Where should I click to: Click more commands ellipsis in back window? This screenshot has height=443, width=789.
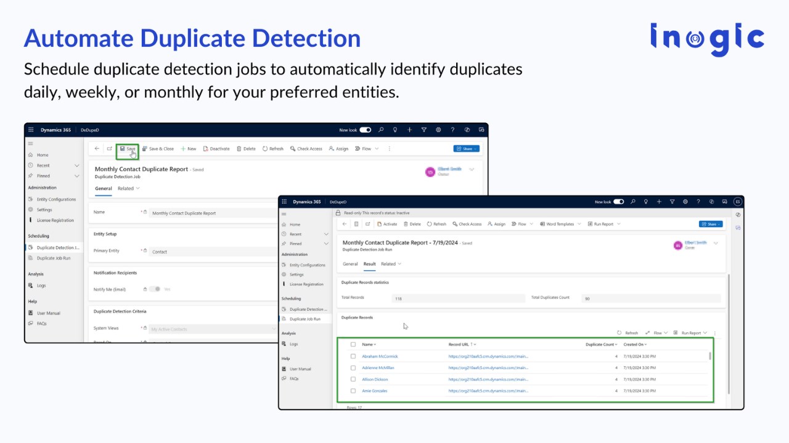pyautogui.click(x=389, y=148)
